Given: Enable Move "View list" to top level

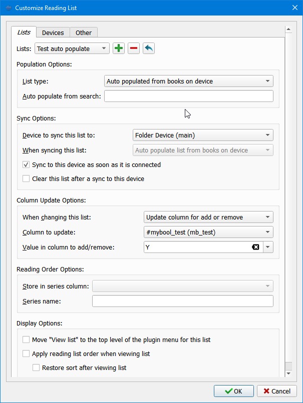Looking at the screenshot, I should [26, 339].
